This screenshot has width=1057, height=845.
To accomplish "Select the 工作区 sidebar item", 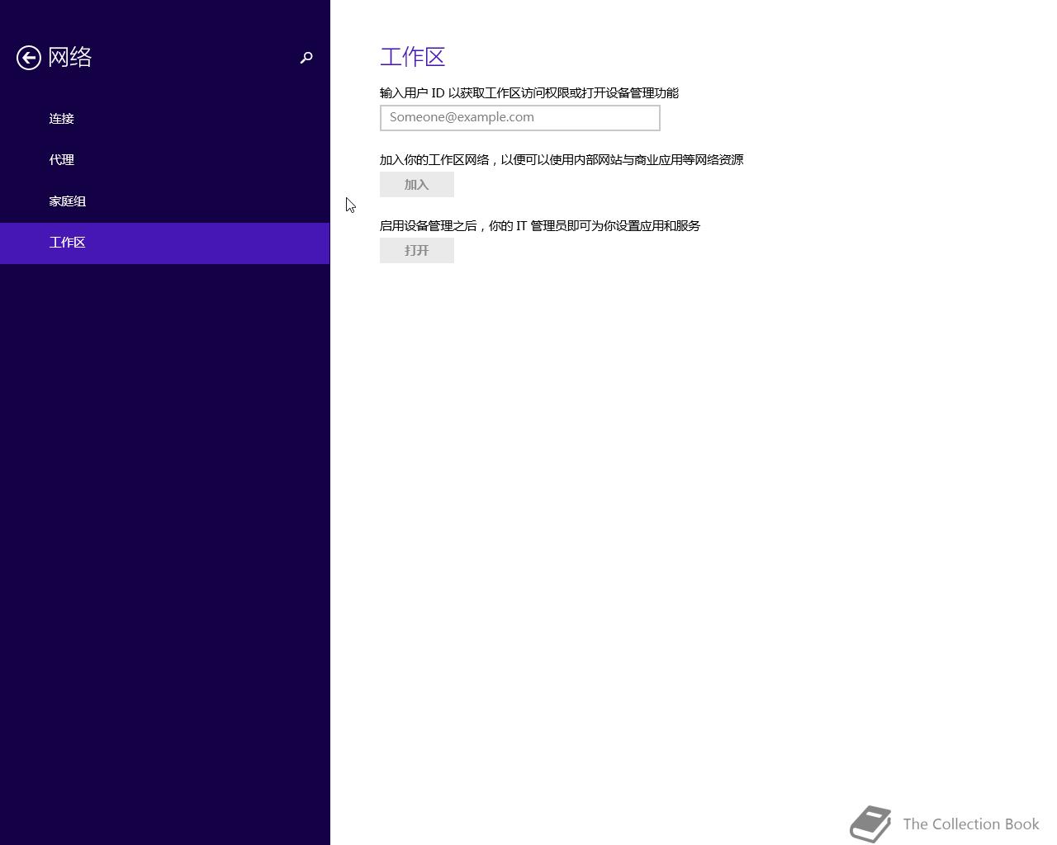I will click(165, 243).
